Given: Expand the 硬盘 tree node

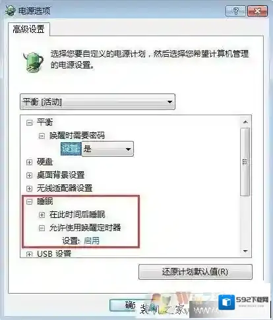Looking at the screenshot, I should [29, 162].
